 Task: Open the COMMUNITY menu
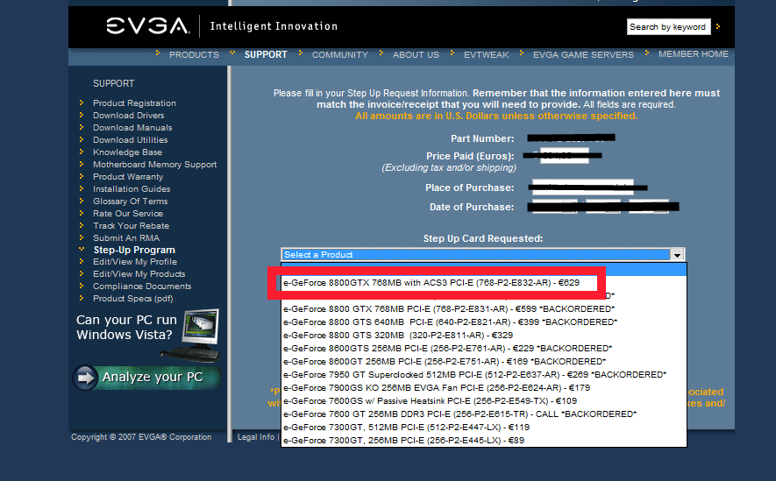tap(340, 54)
